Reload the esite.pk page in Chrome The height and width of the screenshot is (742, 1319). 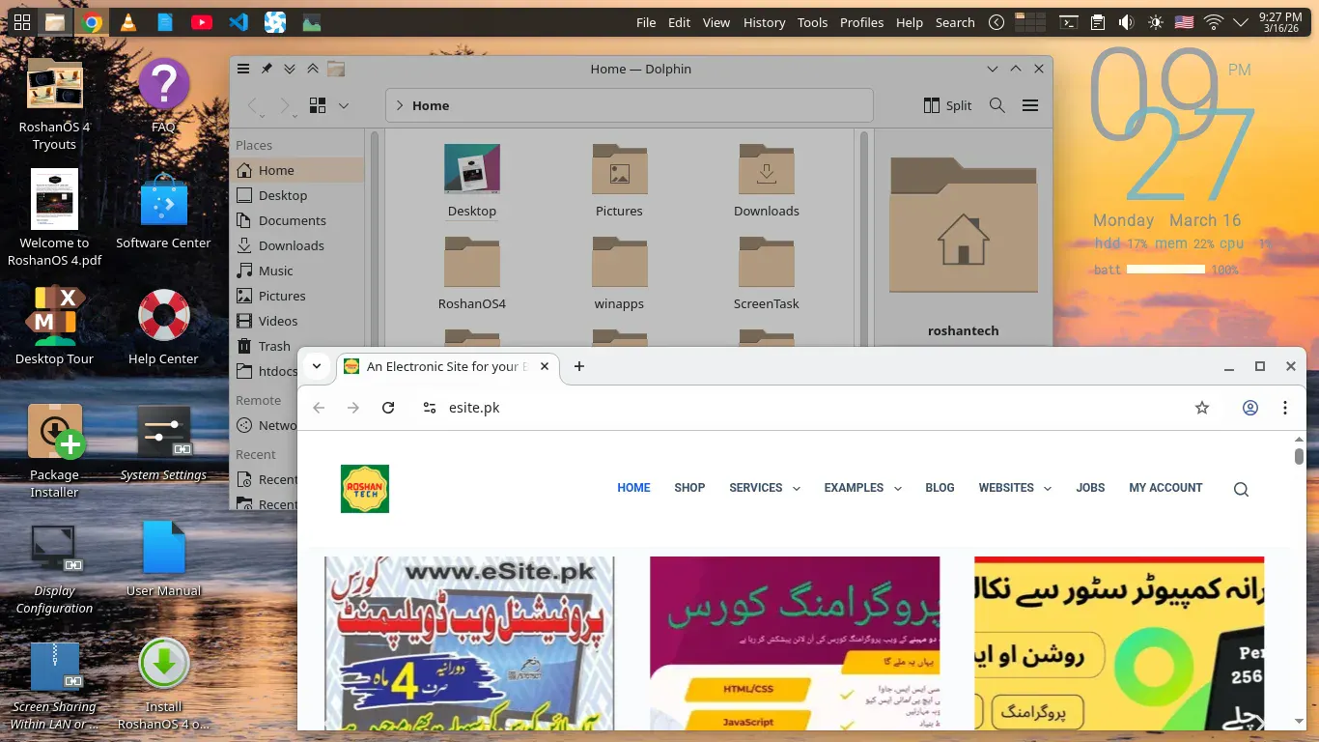[x=388, y=408]
